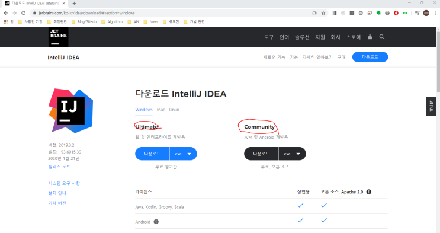This screenshot has height=233, width=440.
Task: Select the Linux platform tab
Action: pos(174,110)
